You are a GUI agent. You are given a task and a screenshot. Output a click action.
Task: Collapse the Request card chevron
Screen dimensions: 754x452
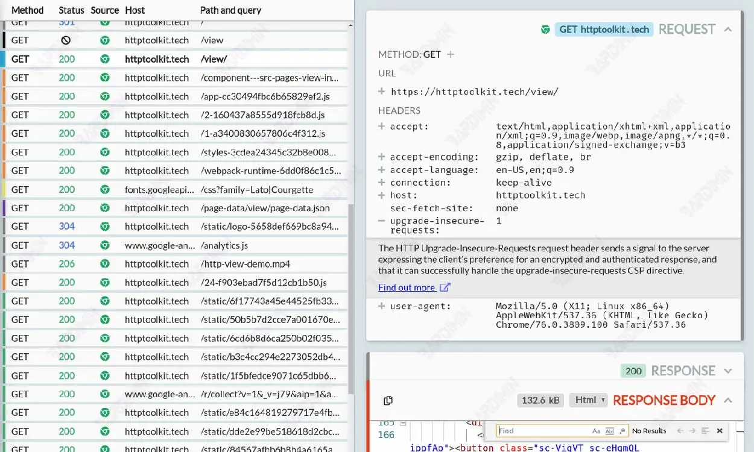pos(728,30)
